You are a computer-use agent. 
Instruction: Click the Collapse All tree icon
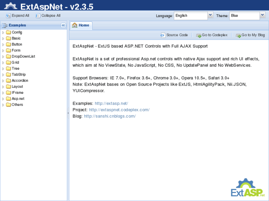click(x=38, y=16)
